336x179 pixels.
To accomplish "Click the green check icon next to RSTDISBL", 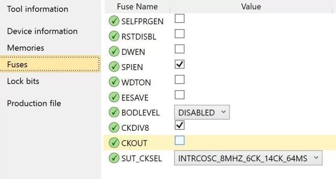I will point(114,36).
